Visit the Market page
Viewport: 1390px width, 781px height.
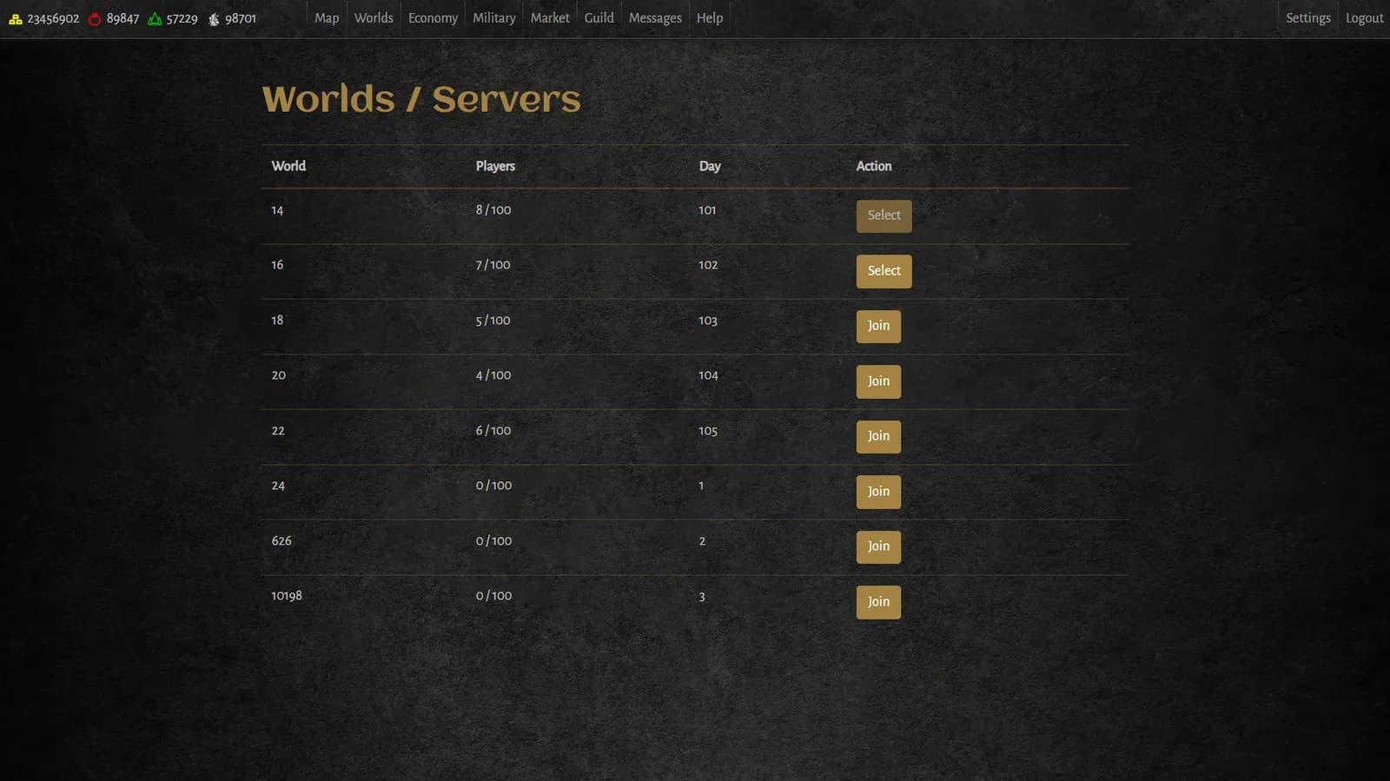pos(550,18)
